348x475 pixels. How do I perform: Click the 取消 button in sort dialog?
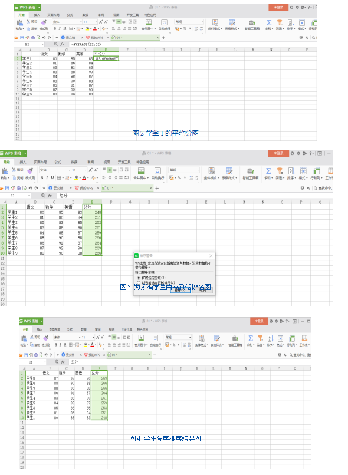203,290
